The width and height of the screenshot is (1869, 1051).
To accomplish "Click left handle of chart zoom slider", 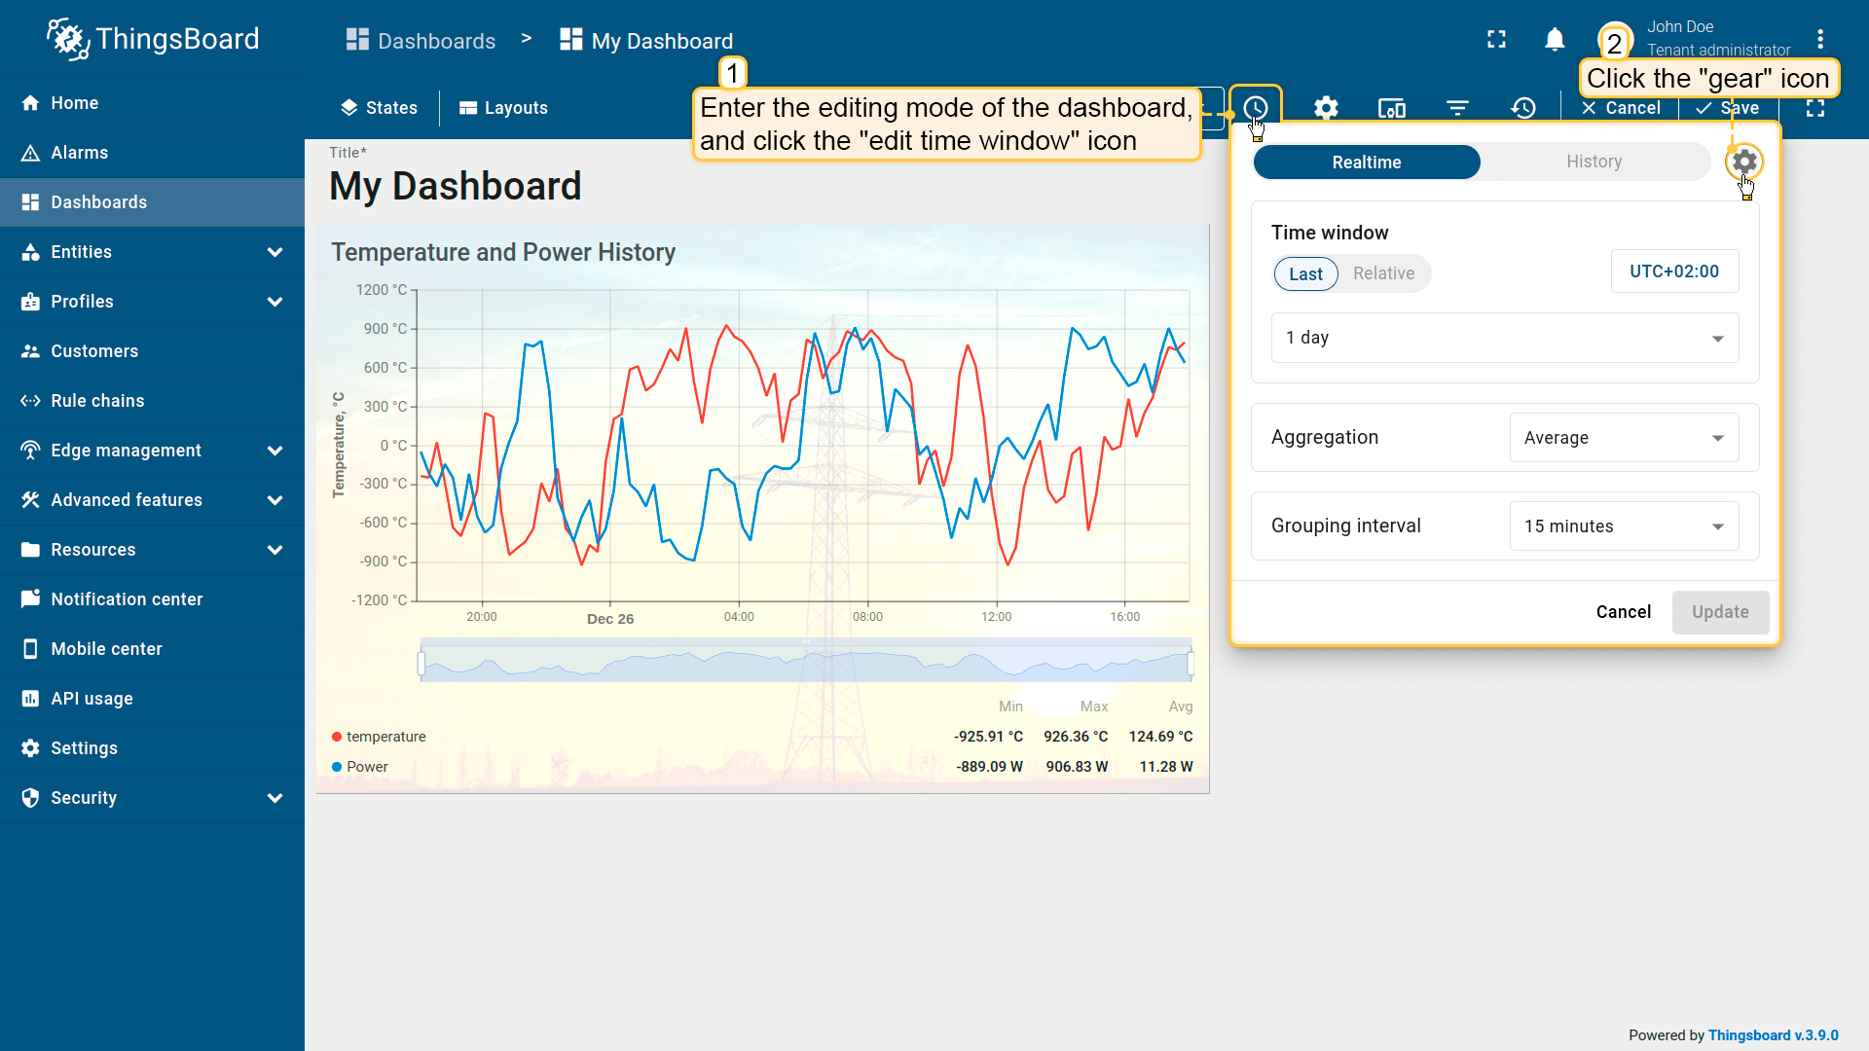I will click(421, 664).
